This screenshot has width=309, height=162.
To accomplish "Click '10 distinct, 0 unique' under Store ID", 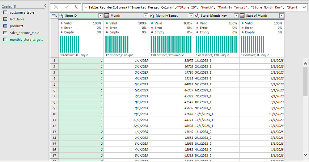I will pyautogui.click(x=74, y=55).
